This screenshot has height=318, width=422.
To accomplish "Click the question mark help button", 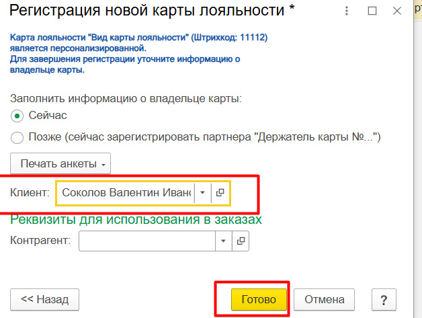I will point(384,300).
